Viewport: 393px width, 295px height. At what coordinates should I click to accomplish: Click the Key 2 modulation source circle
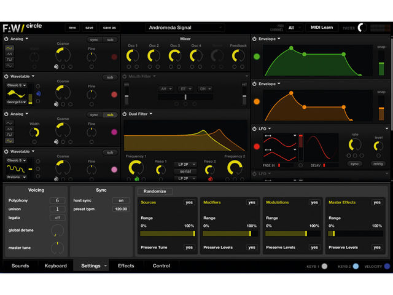point(356,266)
